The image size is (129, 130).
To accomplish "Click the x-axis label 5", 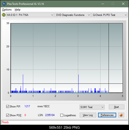I will click(x=123, y=96).
